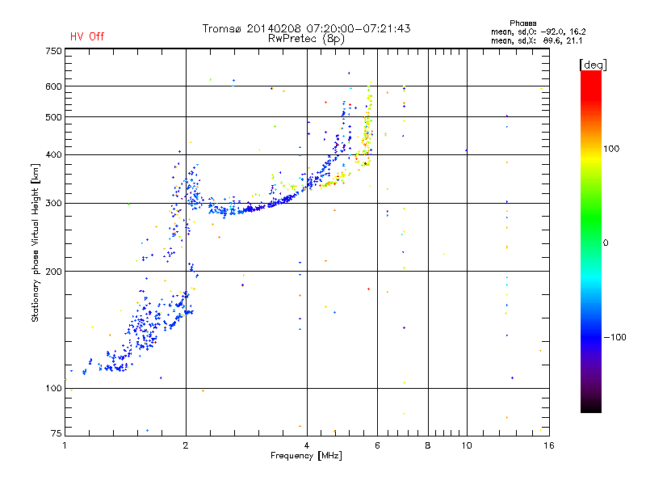
Task: Click the 'Stationary phase Virtual Height [km]' axis label
Action: 36,243
